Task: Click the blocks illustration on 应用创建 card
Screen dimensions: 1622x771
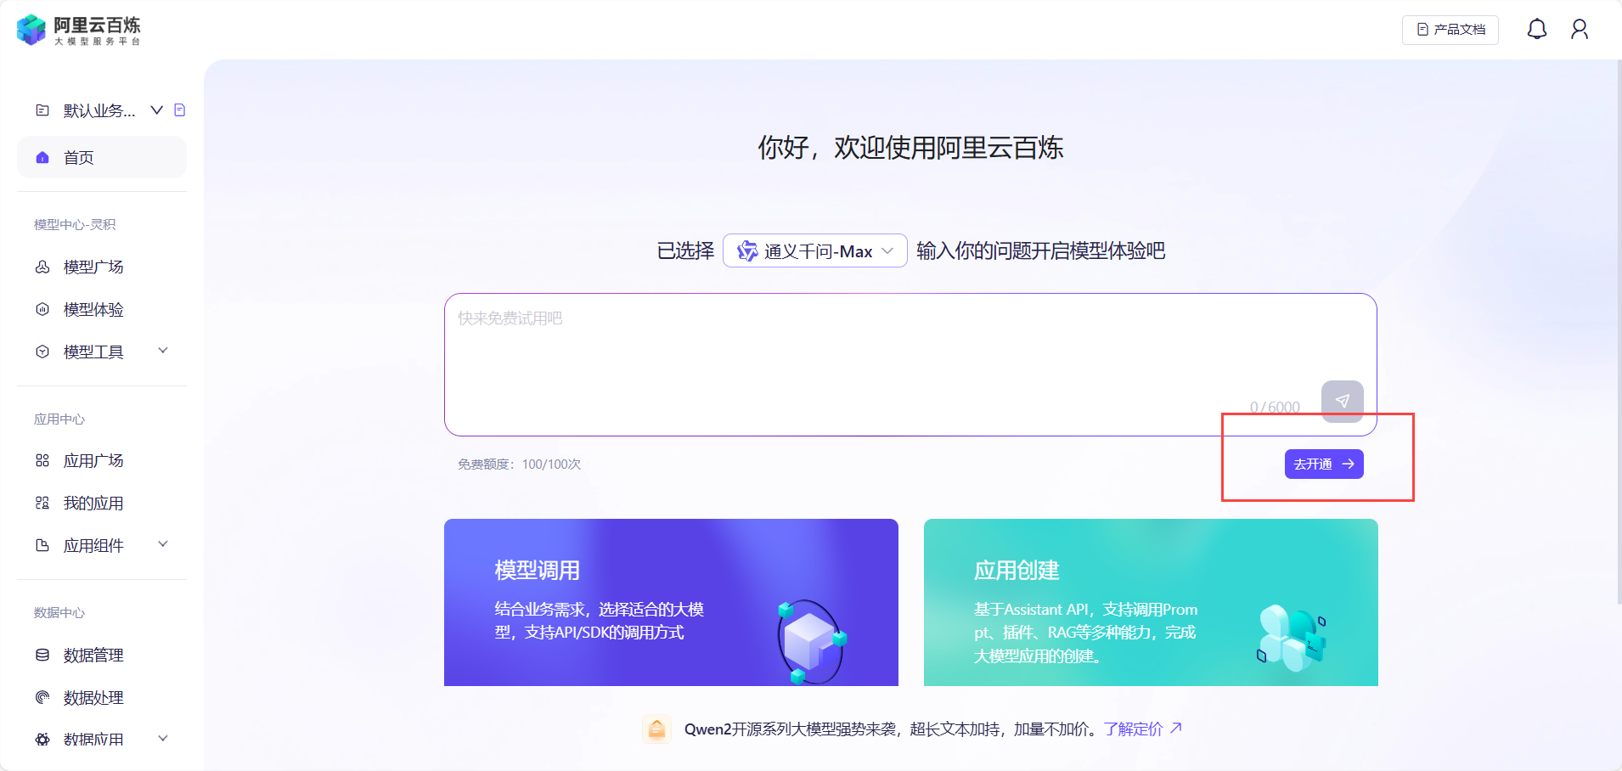Action: pyautogui.click(x=1292, y=637)
